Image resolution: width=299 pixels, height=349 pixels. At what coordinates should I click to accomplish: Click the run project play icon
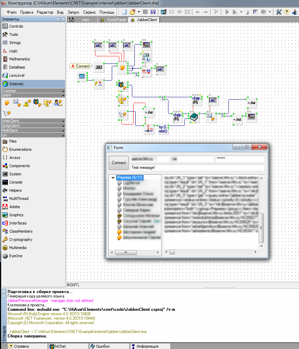[227, 12]
